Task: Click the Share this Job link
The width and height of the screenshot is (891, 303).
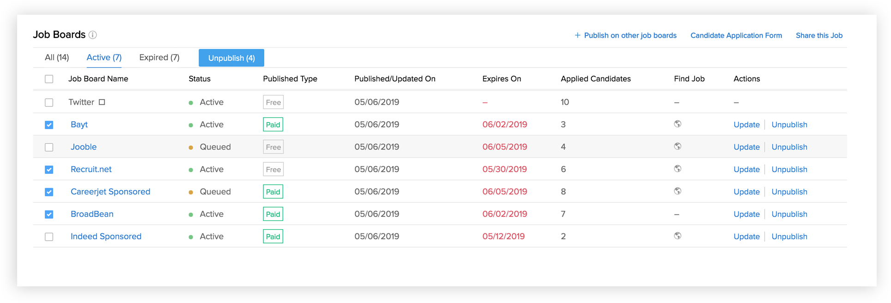Action: point(819,36)
